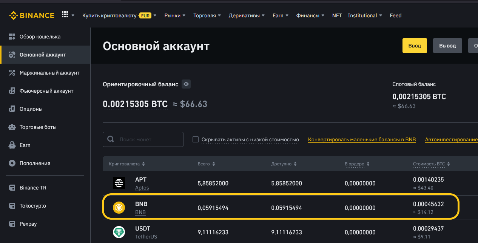This screenshot has height=243, width=478.
Task: Expand Institutional menu dropdown
Action: (x=381, y=15)
